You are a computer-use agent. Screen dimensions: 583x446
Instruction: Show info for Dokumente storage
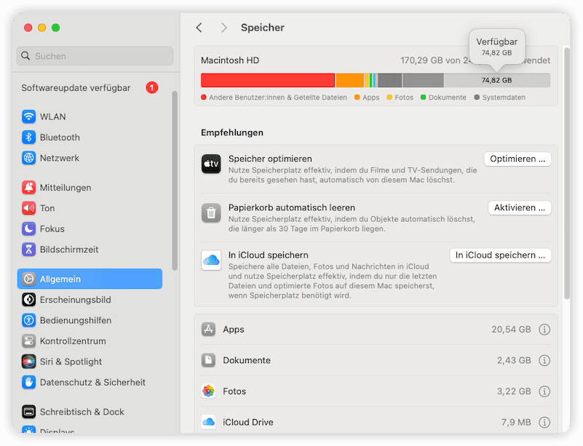coord(544,360)
